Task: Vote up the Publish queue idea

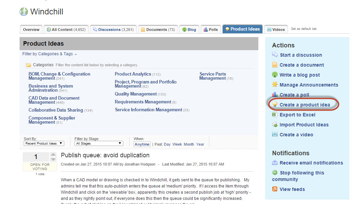Action: [53, 154]
